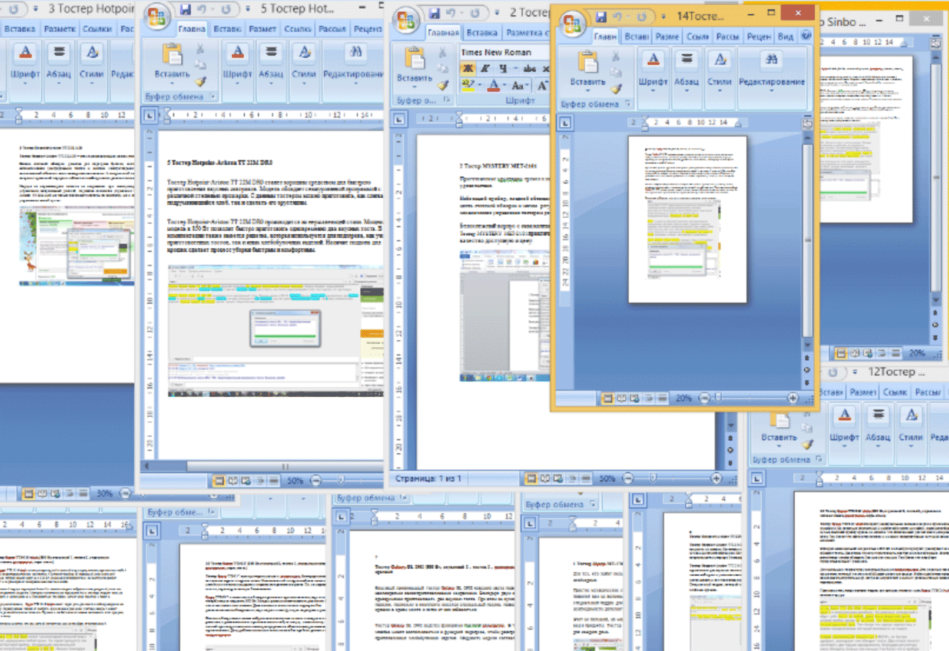This screenshot has width=949, height=651.
Task: Toggle bold Ж in 2 Тостер window
Action: pyautogui.click(x=468, y=69)
